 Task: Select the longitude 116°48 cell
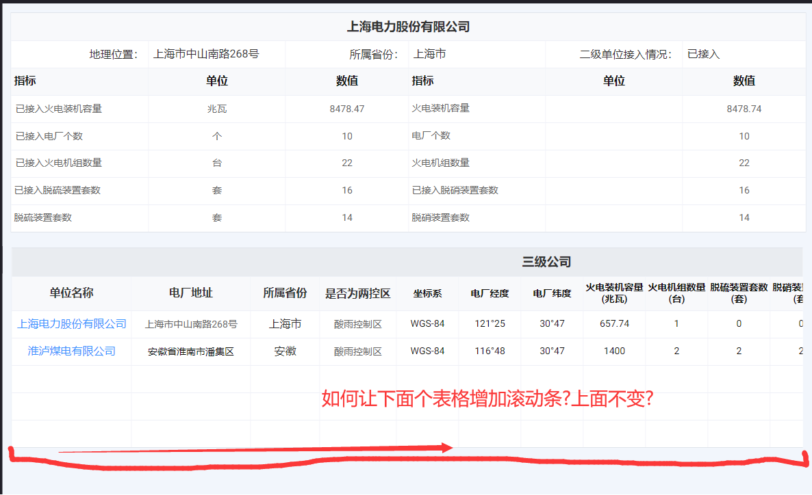click(x=490, y=351)
